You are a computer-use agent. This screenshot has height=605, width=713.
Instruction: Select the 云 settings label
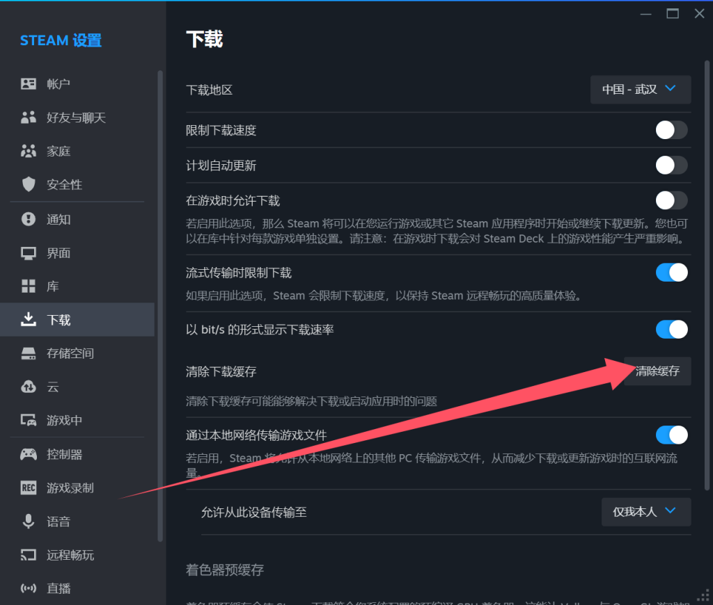[x=53, y=387]
